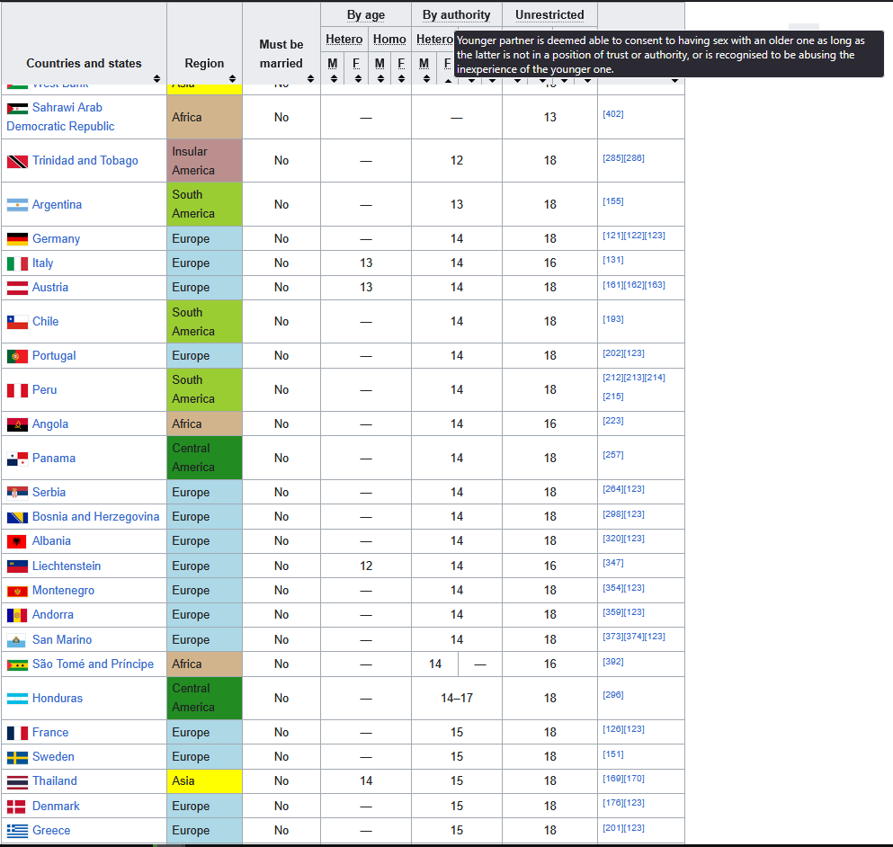Go to the Liechtenstein article link
This screenshot has width=893, height=847.
coord(67,566)
